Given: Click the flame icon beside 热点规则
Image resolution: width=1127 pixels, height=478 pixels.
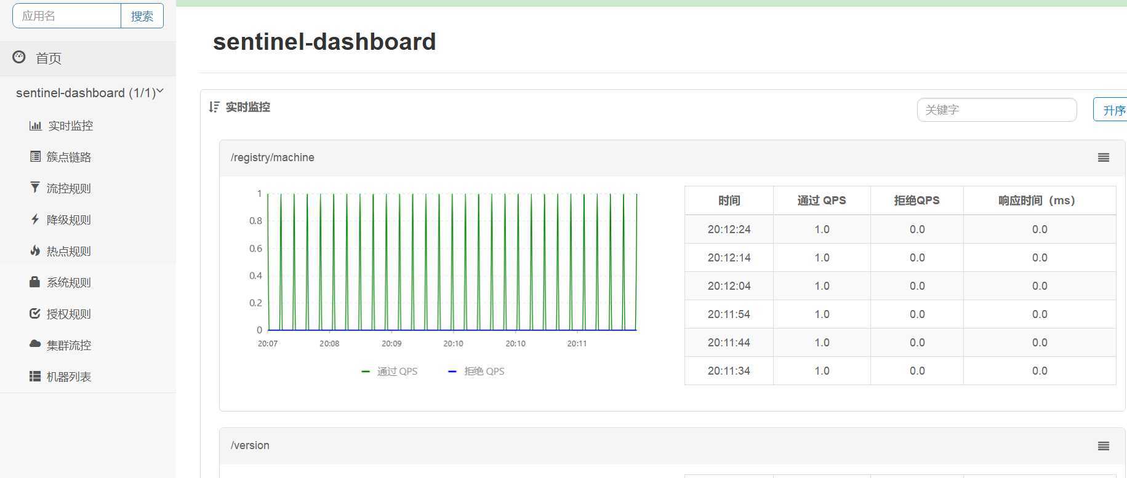Looking at the screenshot, I should (35, 250).
